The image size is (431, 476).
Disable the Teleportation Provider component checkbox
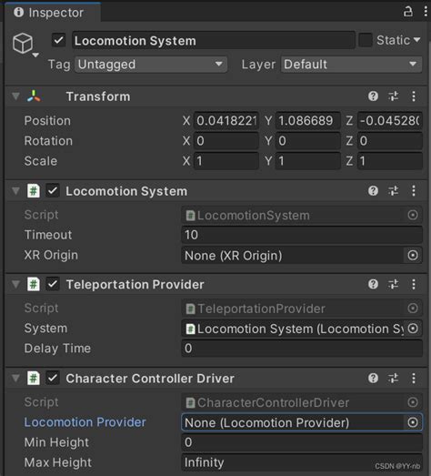[x=53, y=285]
